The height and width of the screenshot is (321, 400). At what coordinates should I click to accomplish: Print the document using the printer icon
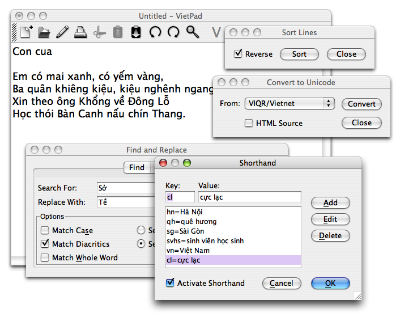(80, 32)
